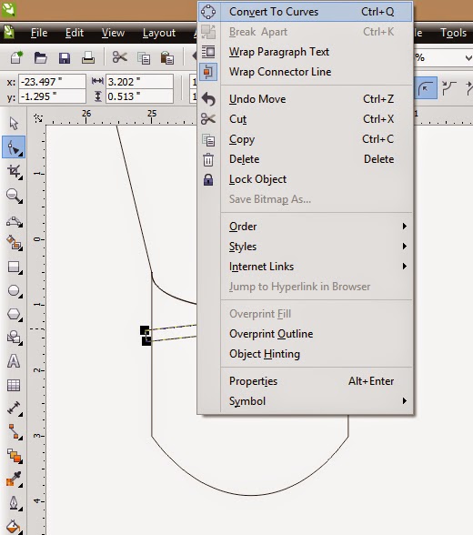Viewport: 473px width, 535px height.
Task: Select the Smart fill tool
Action: [14, 243]
